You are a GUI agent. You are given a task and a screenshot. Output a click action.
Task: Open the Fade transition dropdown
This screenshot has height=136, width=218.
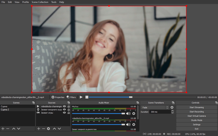pyautogui.click(x=155, y=107)
